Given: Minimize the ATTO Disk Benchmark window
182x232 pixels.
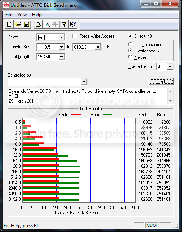Looking at the screenshot, I should [146, 4].
